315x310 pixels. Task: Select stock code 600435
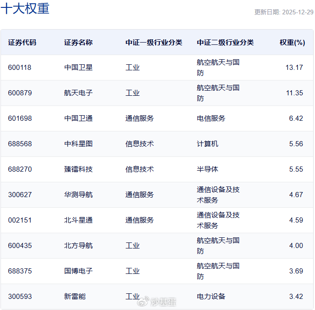coord(20,246)
